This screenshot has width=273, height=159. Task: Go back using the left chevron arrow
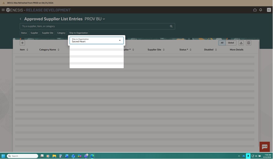(x=21, y=19)
